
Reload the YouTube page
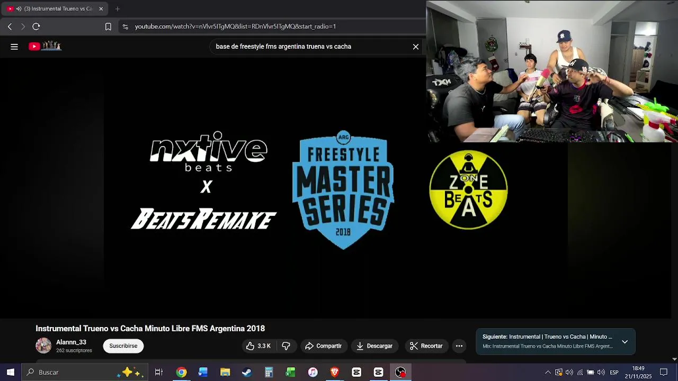coord(36,26)
